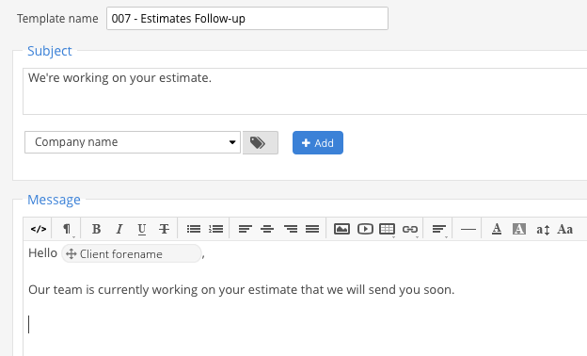The width and height of the screenshot is (587, 356).
Task: Insert an image into the message
Action: coord(341,229)
